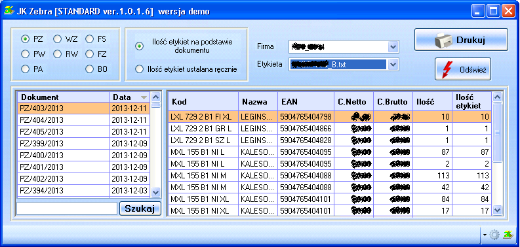Select document PZ/403/2013
The height and width of the screenshot is (247, 520).
[x=83, y=108]
